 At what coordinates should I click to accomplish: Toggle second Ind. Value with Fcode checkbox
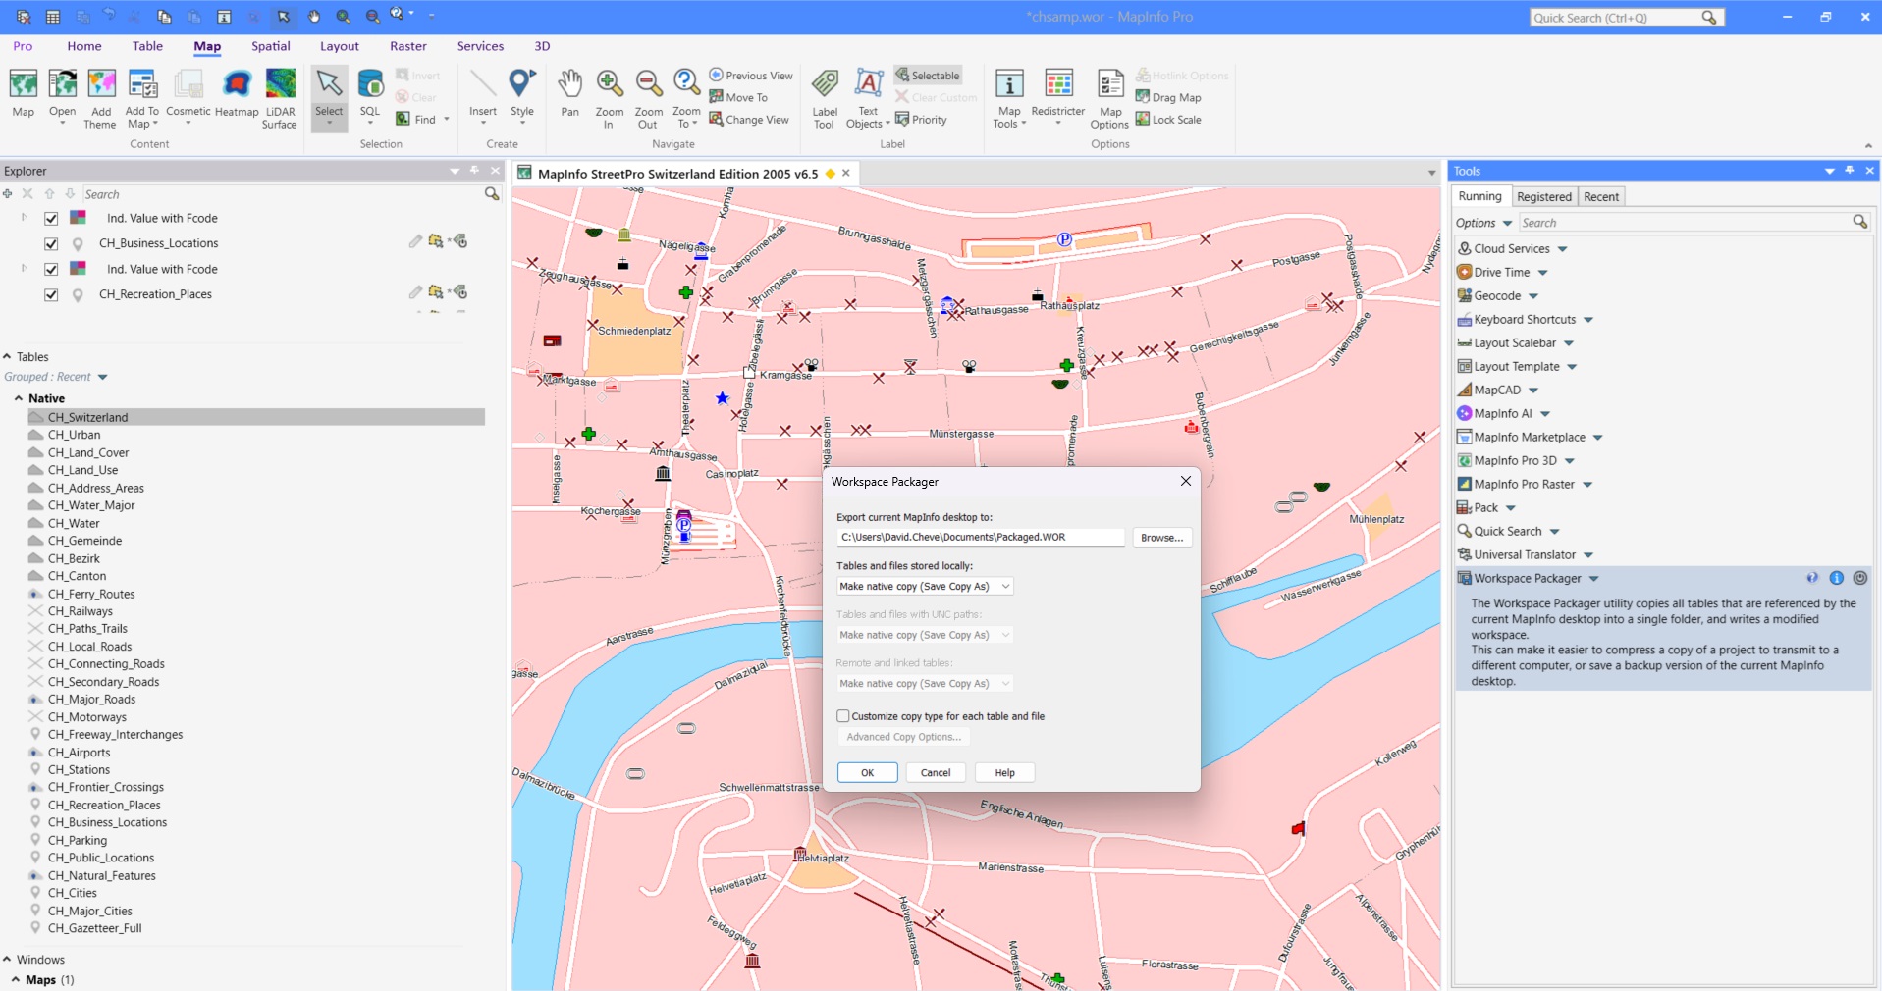coord(51,269)
